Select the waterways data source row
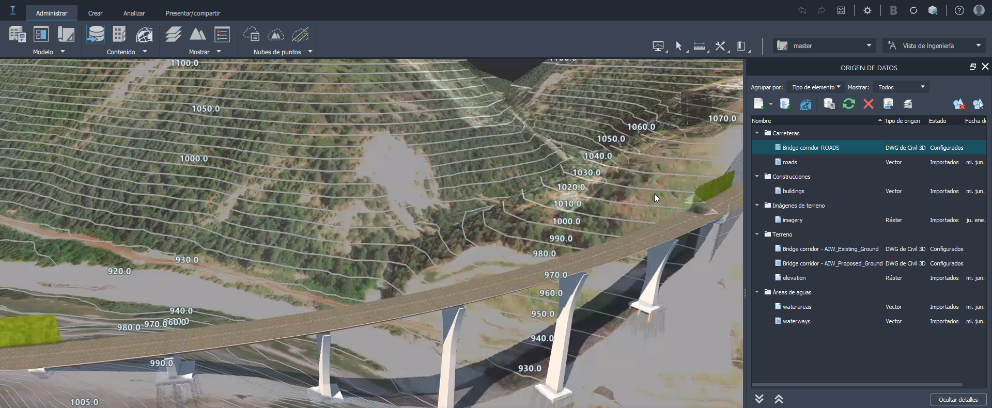The image size is (992, 408). click(869, 321)
